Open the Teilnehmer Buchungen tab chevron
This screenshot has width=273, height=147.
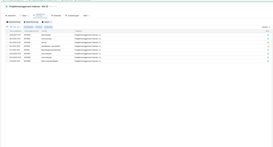tap(46, 15)
